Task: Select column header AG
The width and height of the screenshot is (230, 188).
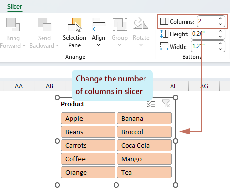Action: pyautogui.click(x=204, y=86)
